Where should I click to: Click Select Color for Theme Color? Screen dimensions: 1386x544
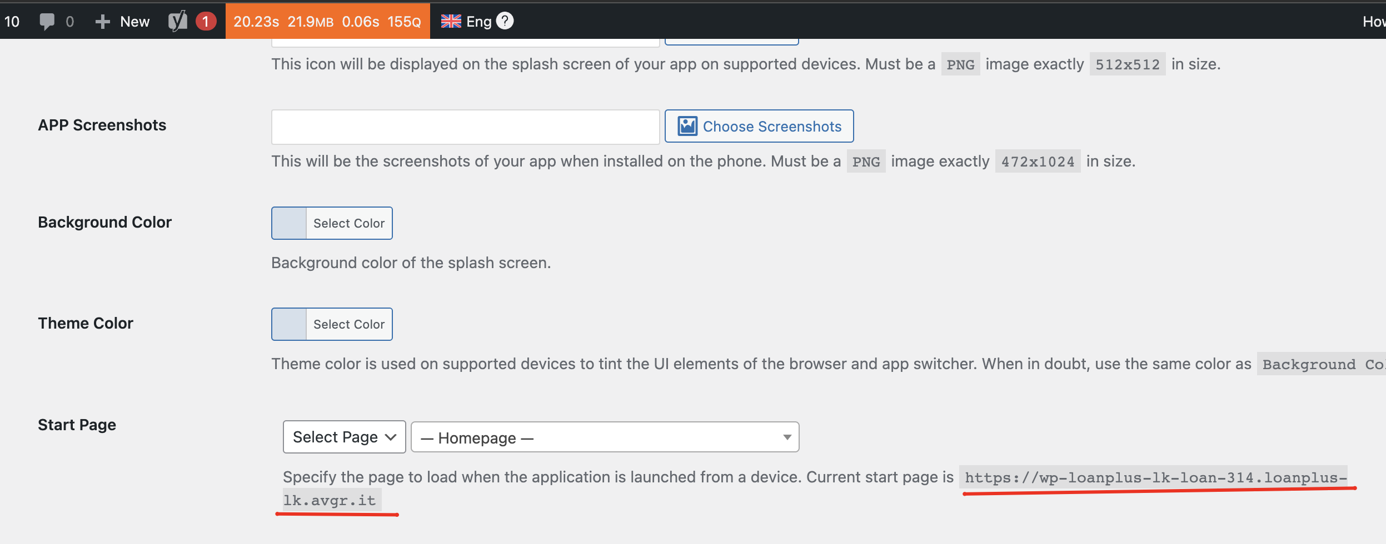(349, 324)
